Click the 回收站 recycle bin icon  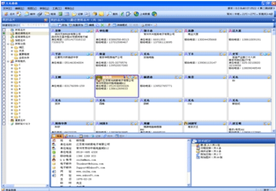(x=12, y=124)
